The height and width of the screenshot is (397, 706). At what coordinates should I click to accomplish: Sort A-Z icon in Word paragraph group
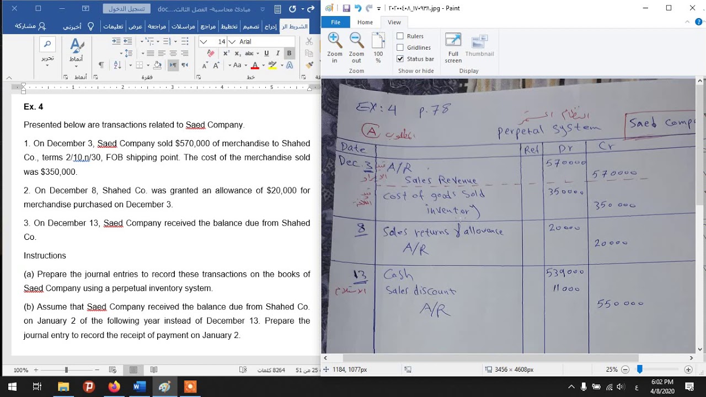pos(117,65)
